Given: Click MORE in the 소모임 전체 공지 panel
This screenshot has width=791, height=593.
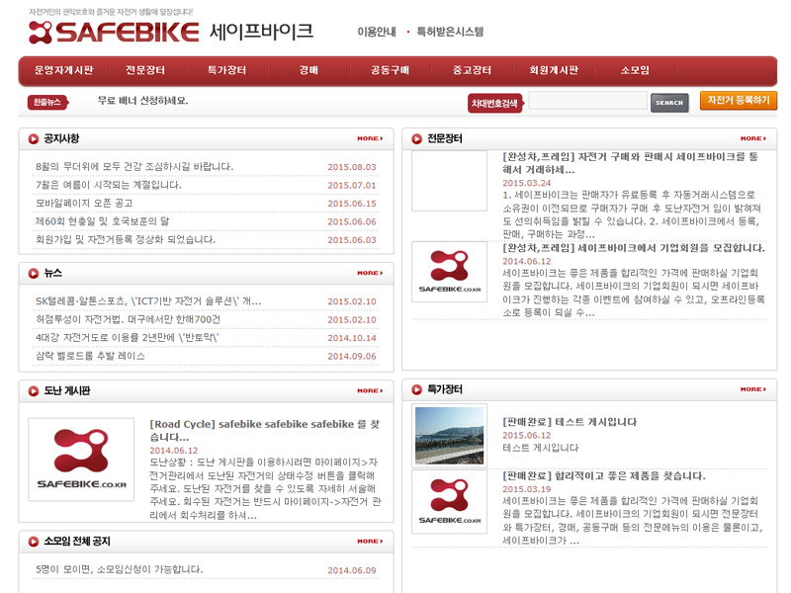Looking at the screenshot, I should [x=370, y=542].
